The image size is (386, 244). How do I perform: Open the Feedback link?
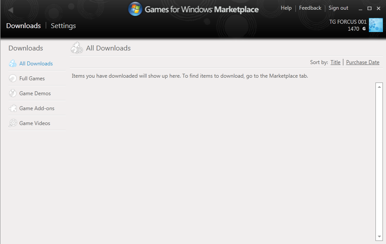(310, 8)
